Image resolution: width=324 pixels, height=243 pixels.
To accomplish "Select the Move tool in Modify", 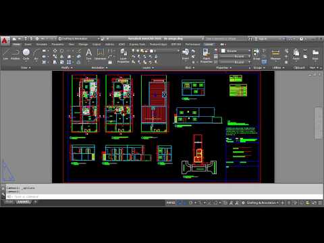I will (x=55, y=51).
